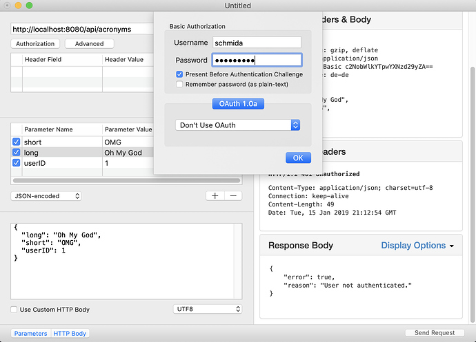Click the Password input field
This screenshot has height=342, width=476.
257,61
